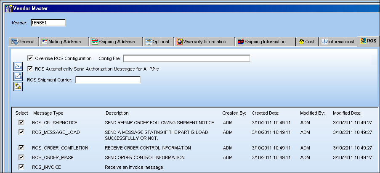Click the Message Type column header
This screenshot has height=173, width=380.
click(x=48, y=113)
